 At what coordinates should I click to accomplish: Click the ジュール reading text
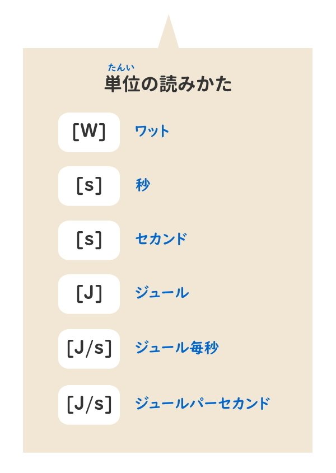click(162, 293)
